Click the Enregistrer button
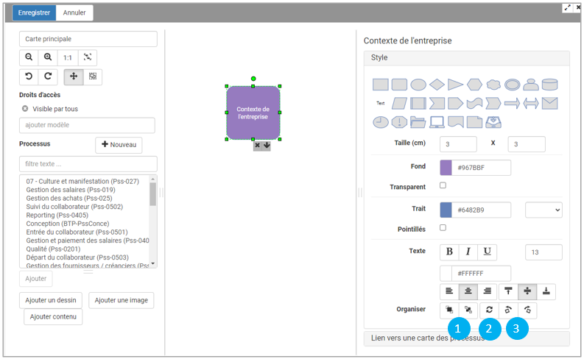The width and height of the screenshot is (584, 359). pos(34,13)
